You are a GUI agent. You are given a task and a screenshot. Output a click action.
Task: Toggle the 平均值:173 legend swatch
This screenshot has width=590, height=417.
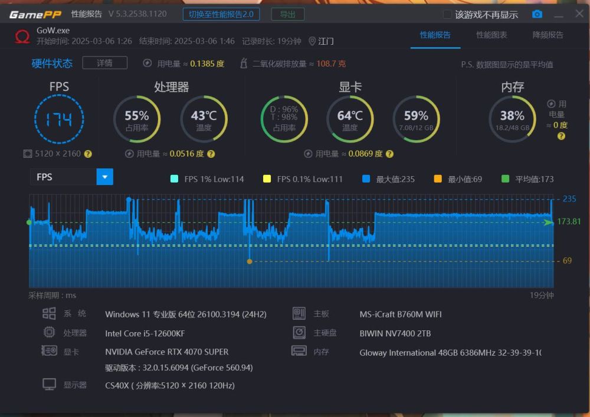pos(506,179)
